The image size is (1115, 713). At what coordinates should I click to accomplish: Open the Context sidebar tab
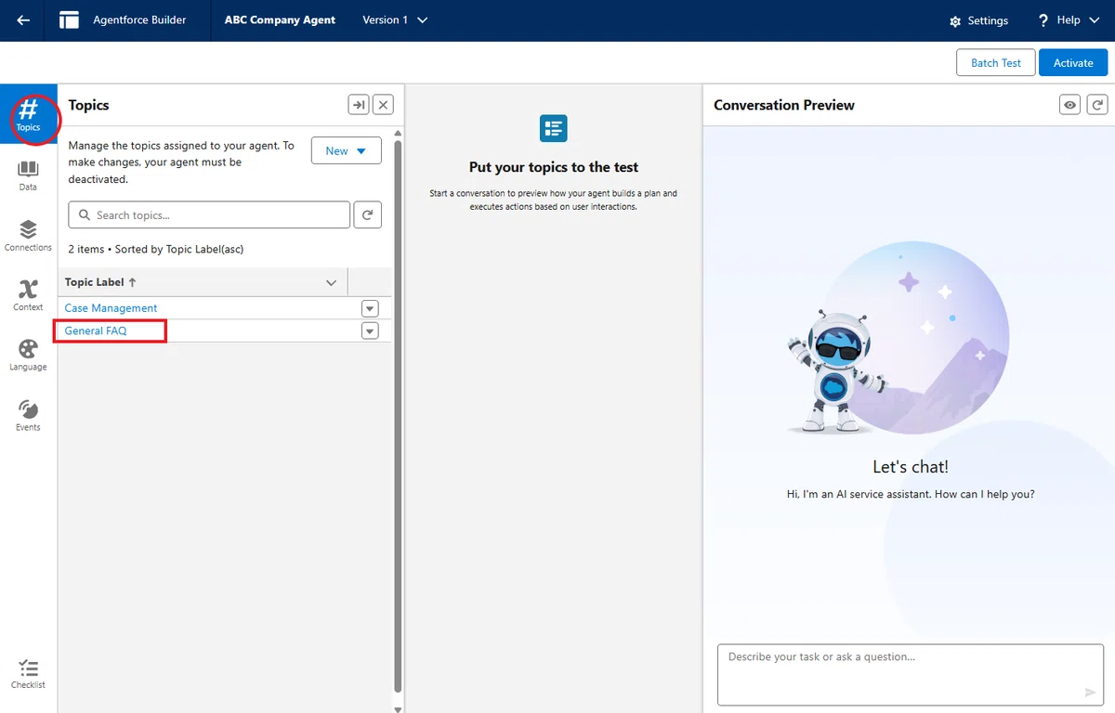tap(28, 295)
